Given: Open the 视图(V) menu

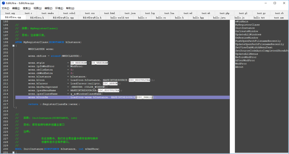Looking at the screenshot, I should pos(37,8).
